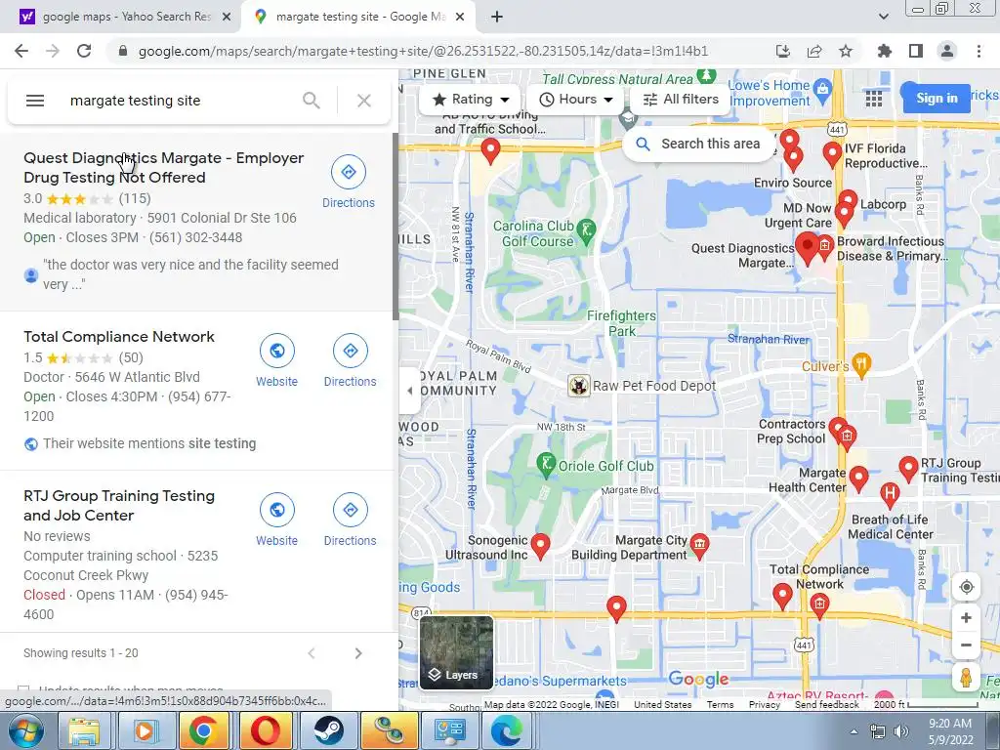Click Search this area button
The height and width of the screenshot is (750, 1000).
pyautogui.click(x=698, y=145)
